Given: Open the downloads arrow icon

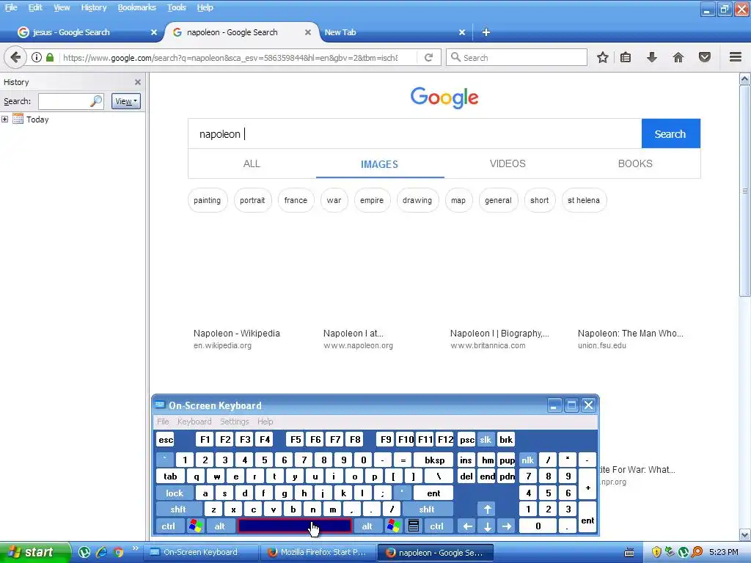Looking at the screenshot, I should [x=652, y=57].
